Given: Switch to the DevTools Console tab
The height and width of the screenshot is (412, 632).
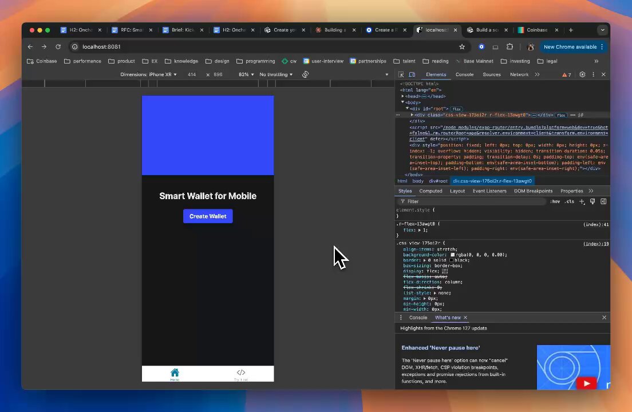Looking at the screenshot, I should click(x=464, y=74).
